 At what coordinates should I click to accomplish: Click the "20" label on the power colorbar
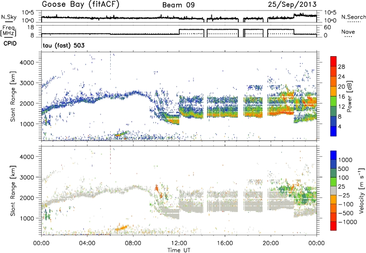point(341,87)
